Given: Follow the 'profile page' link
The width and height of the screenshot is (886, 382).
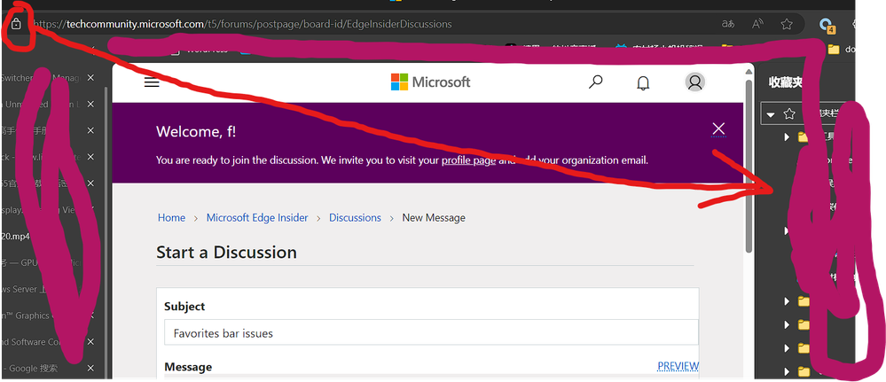Looking at the screenshot, I should coord(468,160).
